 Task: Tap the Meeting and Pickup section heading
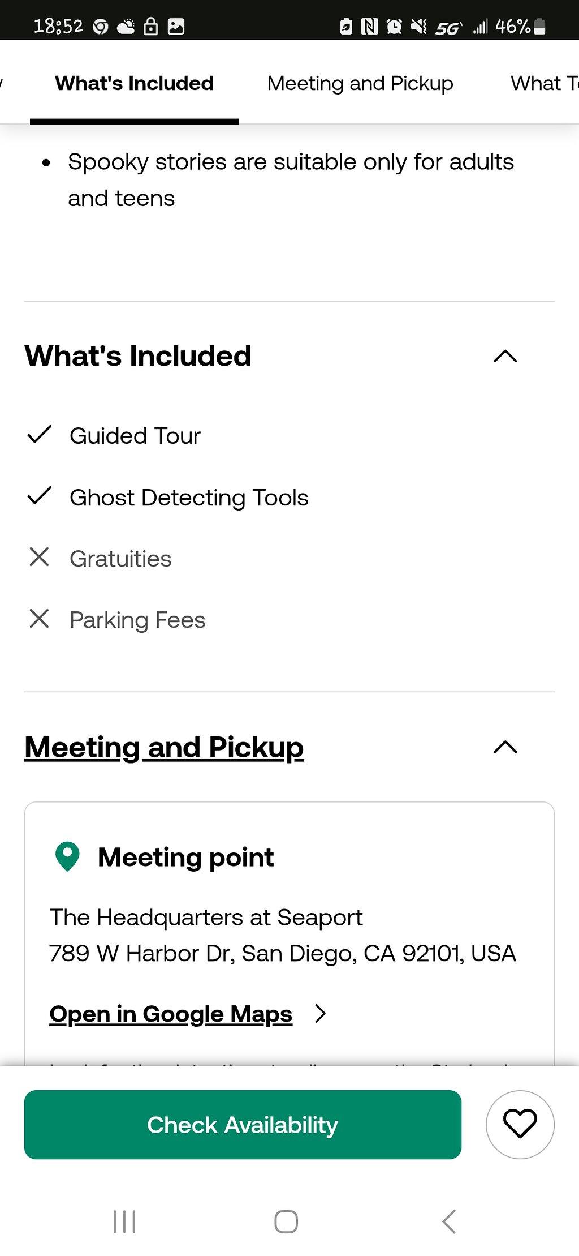click(x=164, y=747)
